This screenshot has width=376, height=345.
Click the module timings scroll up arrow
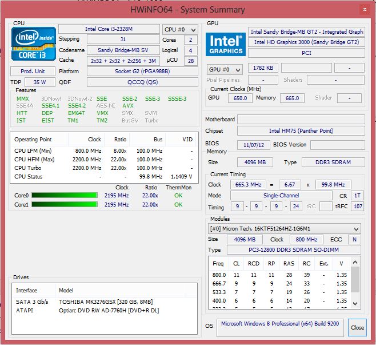tap(355, 262)
